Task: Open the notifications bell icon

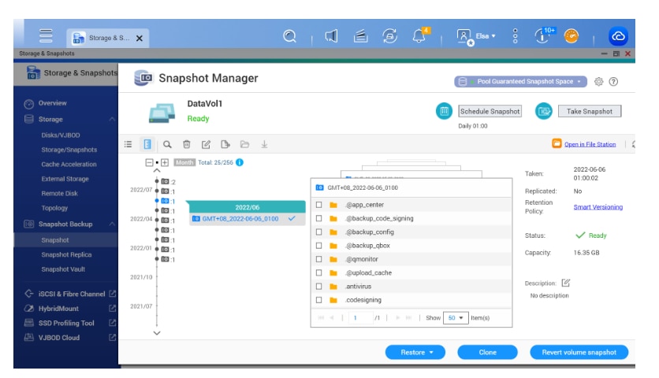Action: point(419,35)
